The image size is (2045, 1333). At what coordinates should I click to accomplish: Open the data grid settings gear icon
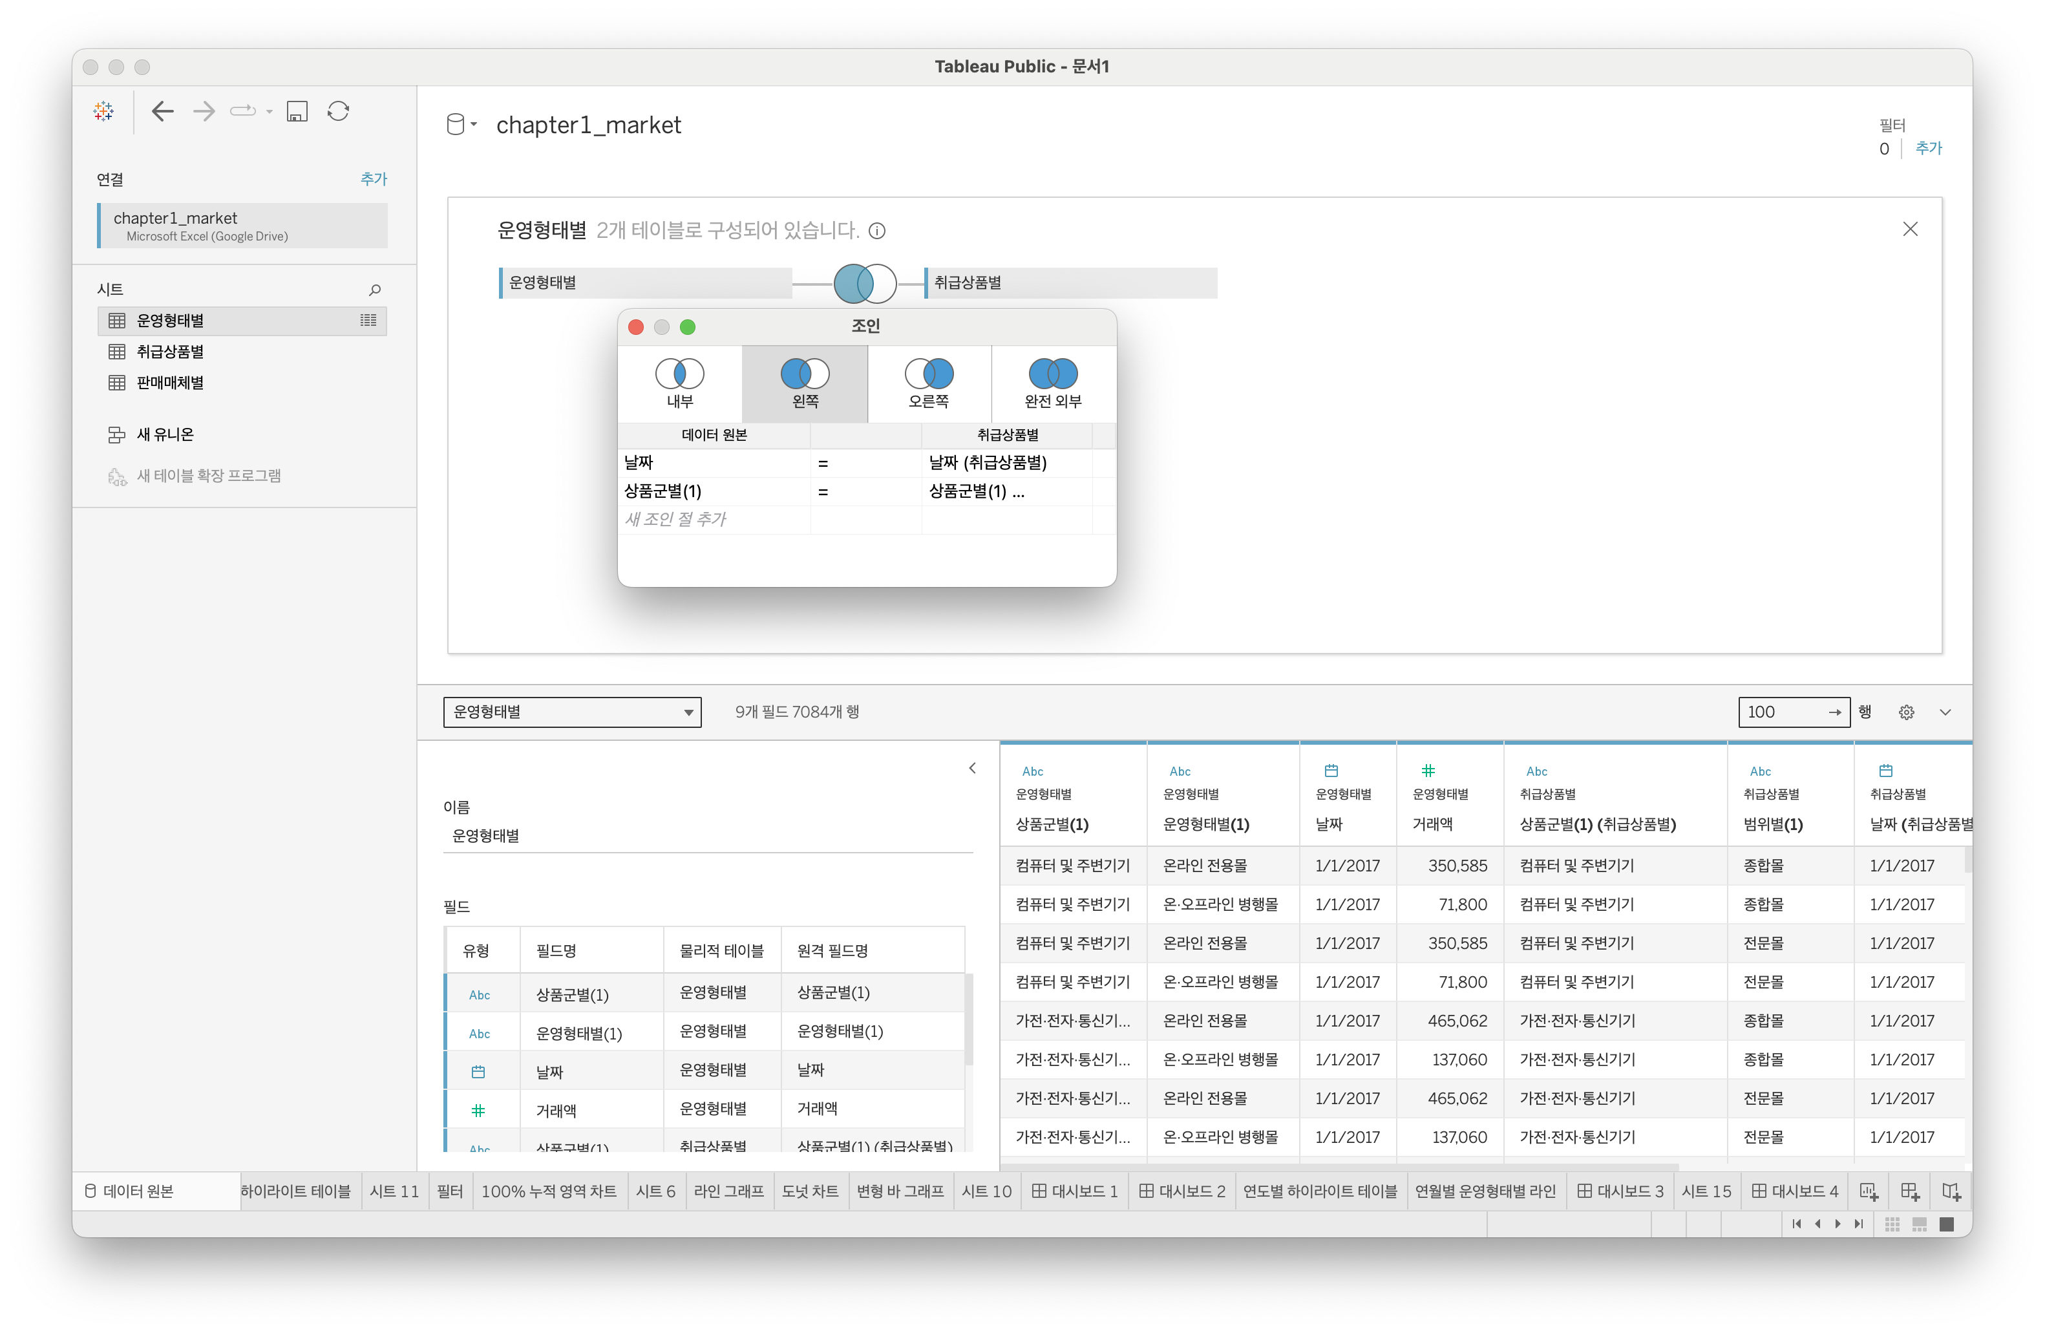coord(1906,712)
